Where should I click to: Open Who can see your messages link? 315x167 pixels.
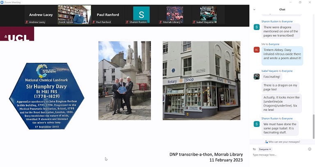pos(282,142)
